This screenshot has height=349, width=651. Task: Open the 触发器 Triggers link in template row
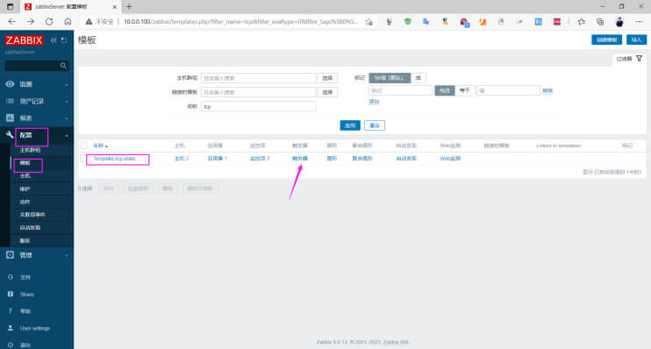click(x=300, y=159)
